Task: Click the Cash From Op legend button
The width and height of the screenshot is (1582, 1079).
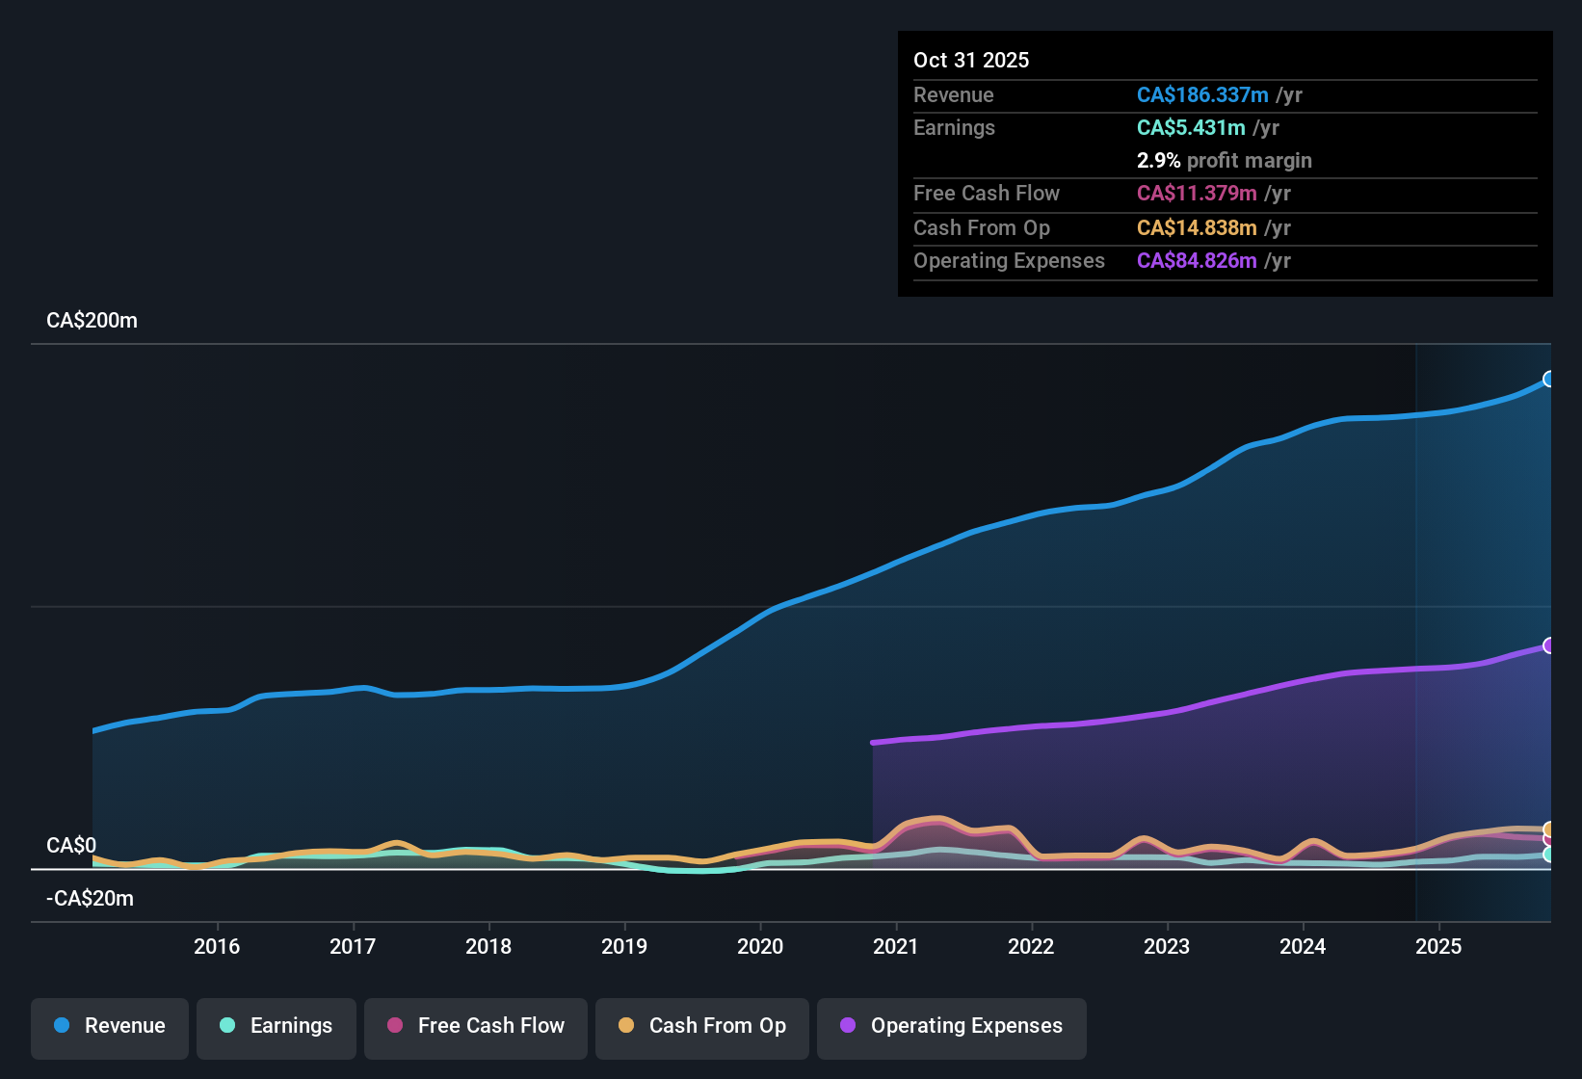Action: coord(701,1026)
